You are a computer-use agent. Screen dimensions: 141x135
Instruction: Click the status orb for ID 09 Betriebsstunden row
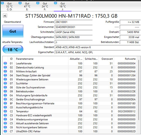(5, 91)
